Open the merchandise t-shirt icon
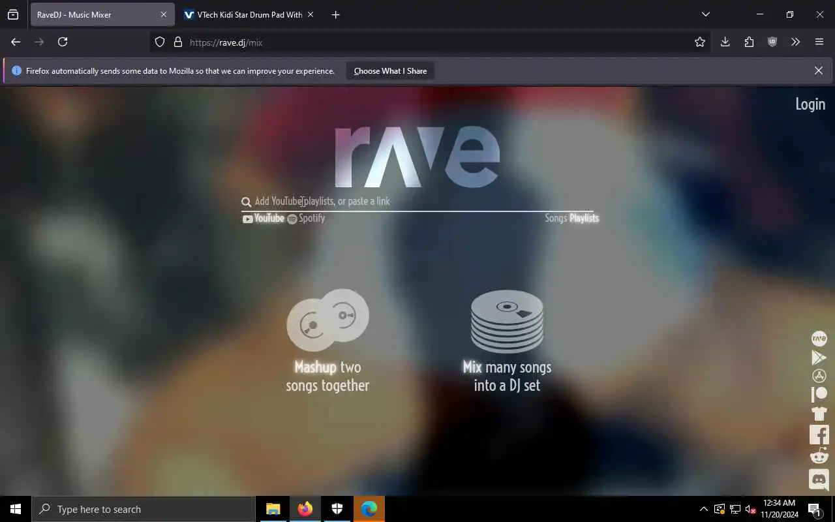Image resolution: width=835 pixels, height=522 pixels. pyautogui.click(x=819, y=413)
